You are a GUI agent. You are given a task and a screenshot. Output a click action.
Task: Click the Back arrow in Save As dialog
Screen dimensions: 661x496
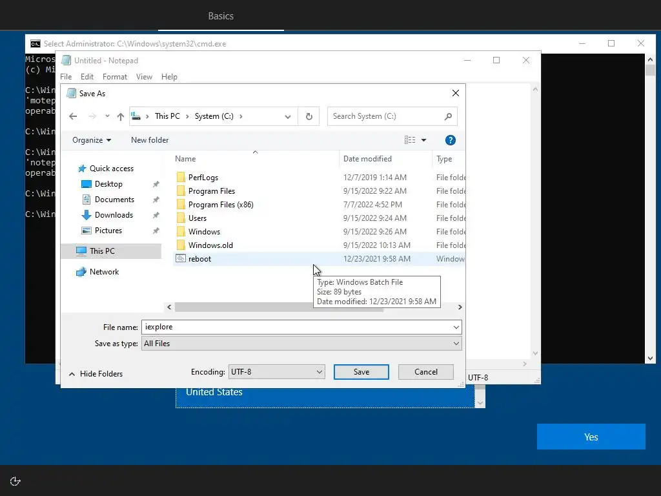(x=73, y=116)
